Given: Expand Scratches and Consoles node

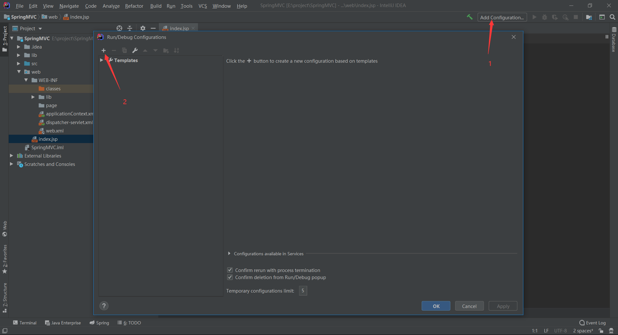Looking at the screenshot, I should click(x=12, y=164).
